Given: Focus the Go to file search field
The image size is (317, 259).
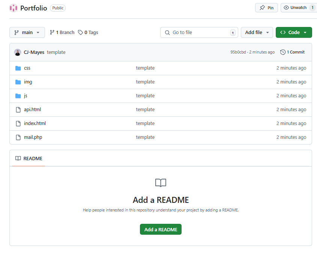Looking at the screenshot, I should click(199, 33).
